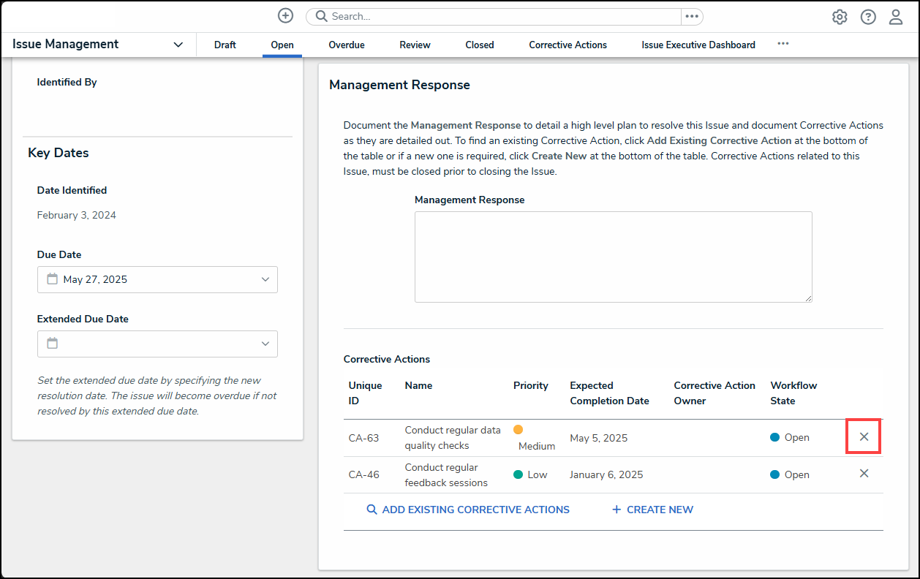Viewport: 920px width, 579px height.
Task: Open the settings gear icon
Action: (840, 17)
